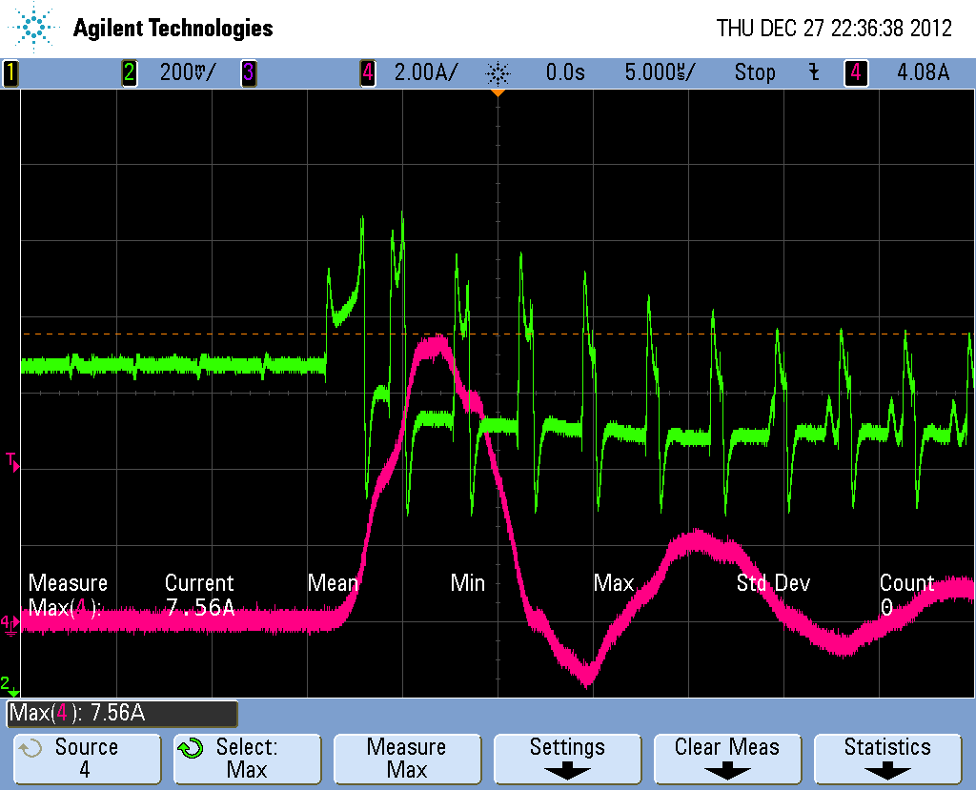Click the Current 7.56A measurement value
The width and height of the screenshot is (976, 790).
click(x=200, y=606)
